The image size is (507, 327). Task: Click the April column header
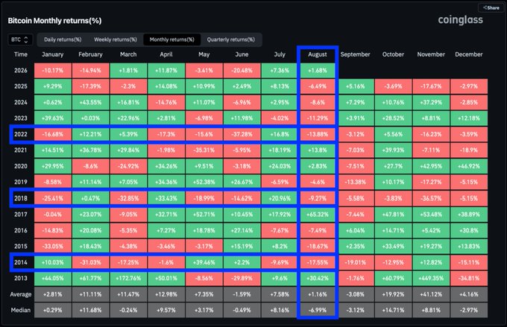166,54
